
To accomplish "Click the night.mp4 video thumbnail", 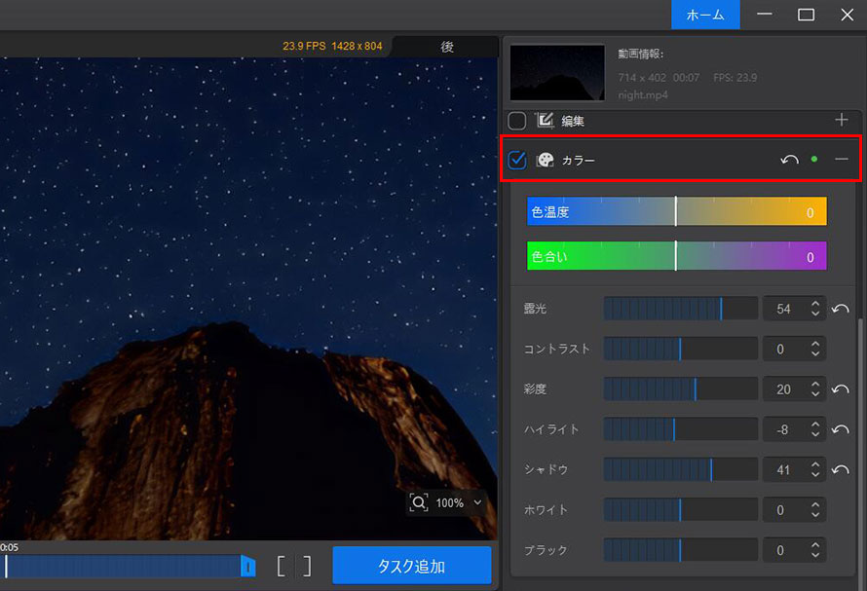I will point(557,73).
